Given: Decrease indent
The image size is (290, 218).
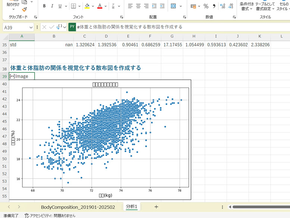Looking at the screenshot, I should click(x=154, y=6).
